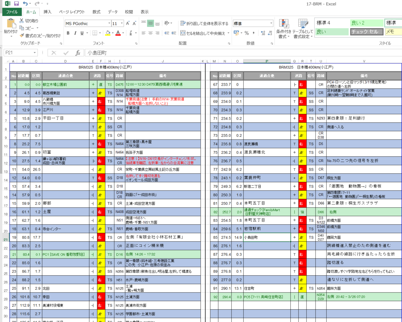Click the decrease decimal icon
The width and height of the screenshot is (402, 322).
pyautogui.click(x=270, y=33)
